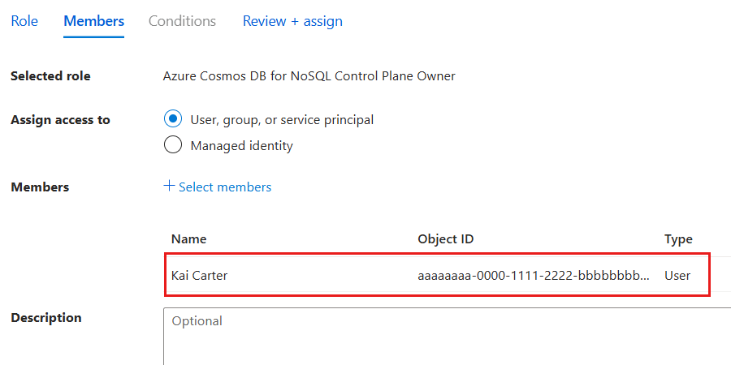Open the Members tab
This screenshot has width=731, height=365.
point(93,21)
